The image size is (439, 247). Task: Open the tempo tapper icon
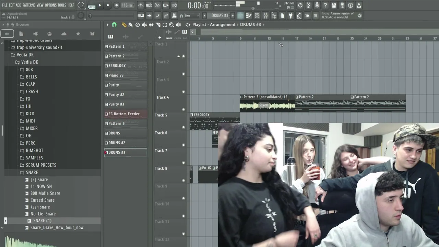point(299,15)
